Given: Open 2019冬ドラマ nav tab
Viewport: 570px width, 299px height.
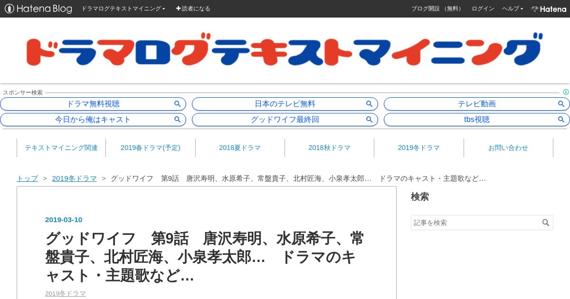Looking at the screenshot, I should click(x=419, y=148).
